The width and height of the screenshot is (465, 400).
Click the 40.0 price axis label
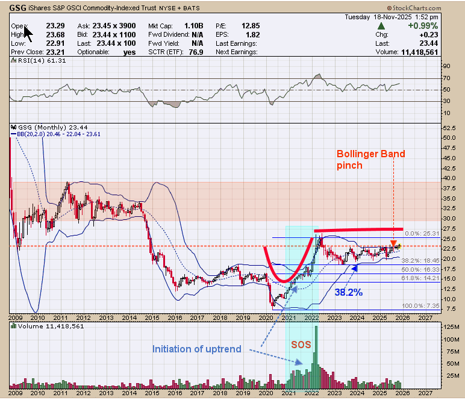pos(449,178)
